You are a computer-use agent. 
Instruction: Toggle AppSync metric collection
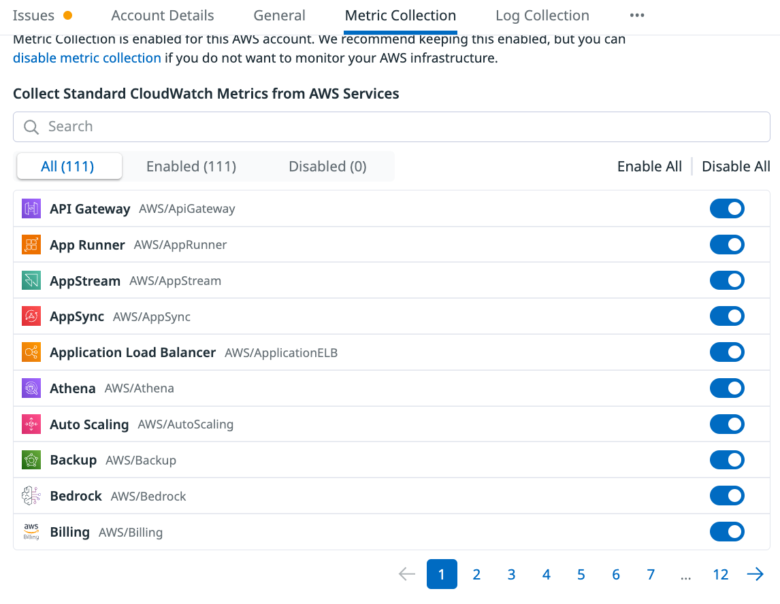(x=727, y=316)
